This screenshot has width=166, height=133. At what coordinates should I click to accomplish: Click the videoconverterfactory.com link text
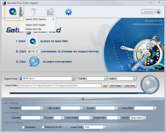point(147,24)
